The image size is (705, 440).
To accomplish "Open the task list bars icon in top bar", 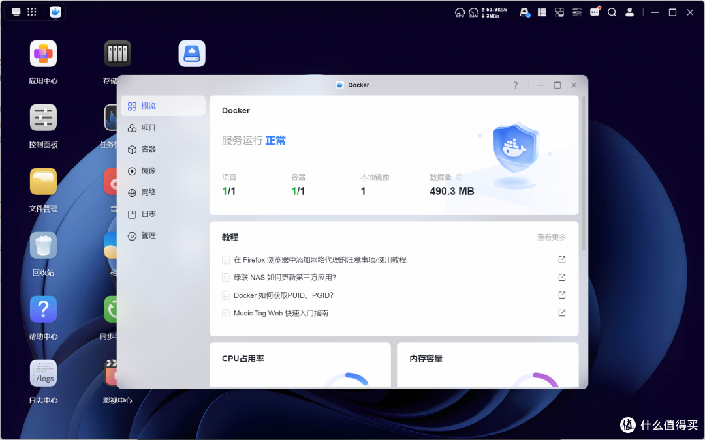I will coord(577,12).
